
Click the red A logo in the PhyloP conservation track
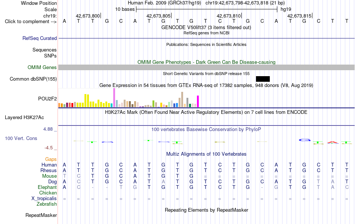(332, 142)
